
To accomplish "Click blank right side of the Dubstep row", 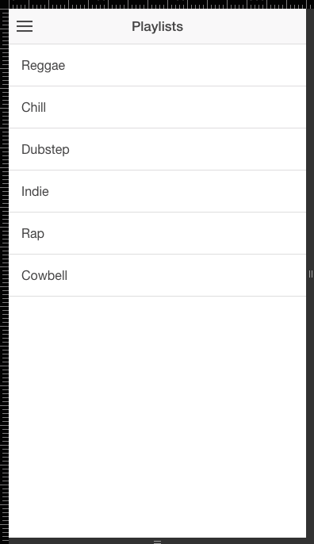I will pyautogui.click(x=209, y=149).
